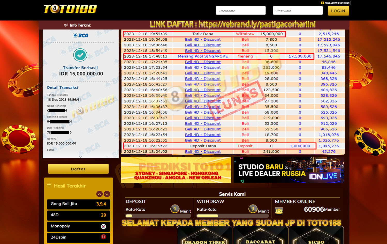Click the 'Withdraw' status cell
Image resolution: width=387 pixels, height=244 pixels.
pos(245,34)
